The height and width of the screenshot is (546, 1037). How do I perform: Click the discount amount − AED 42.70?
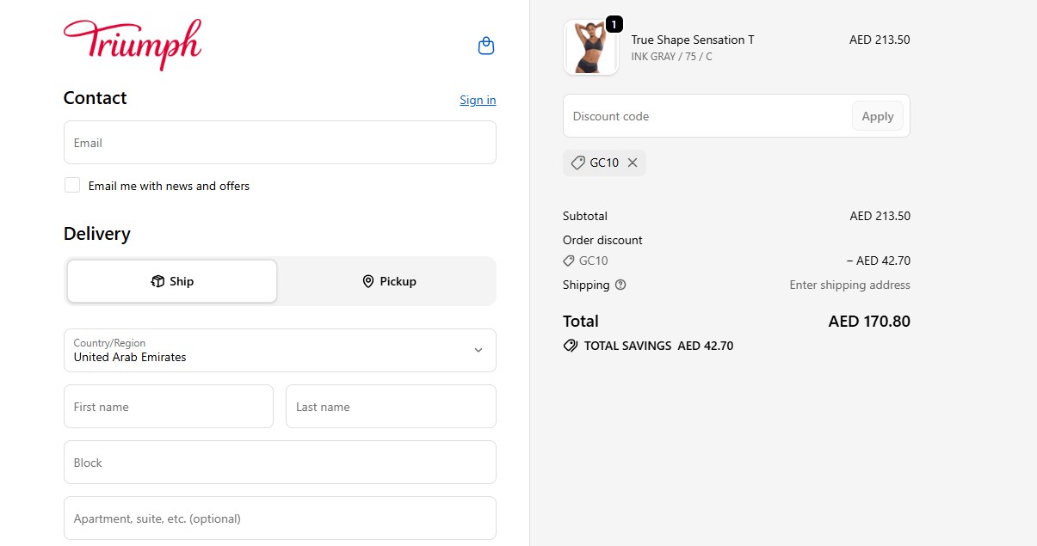pos(879,261)
